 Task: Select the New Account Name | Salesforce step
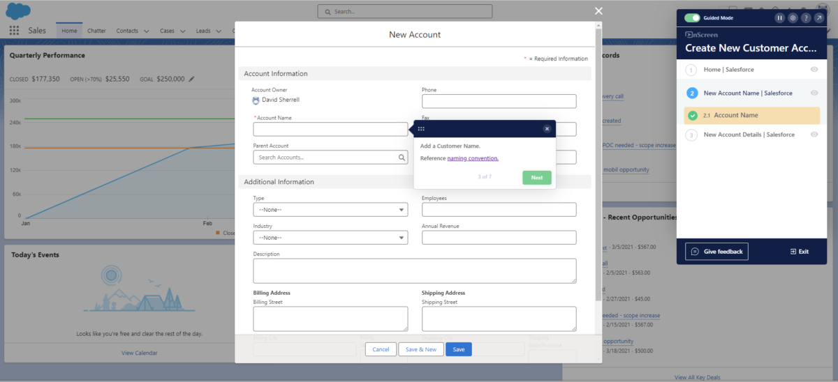748,93
